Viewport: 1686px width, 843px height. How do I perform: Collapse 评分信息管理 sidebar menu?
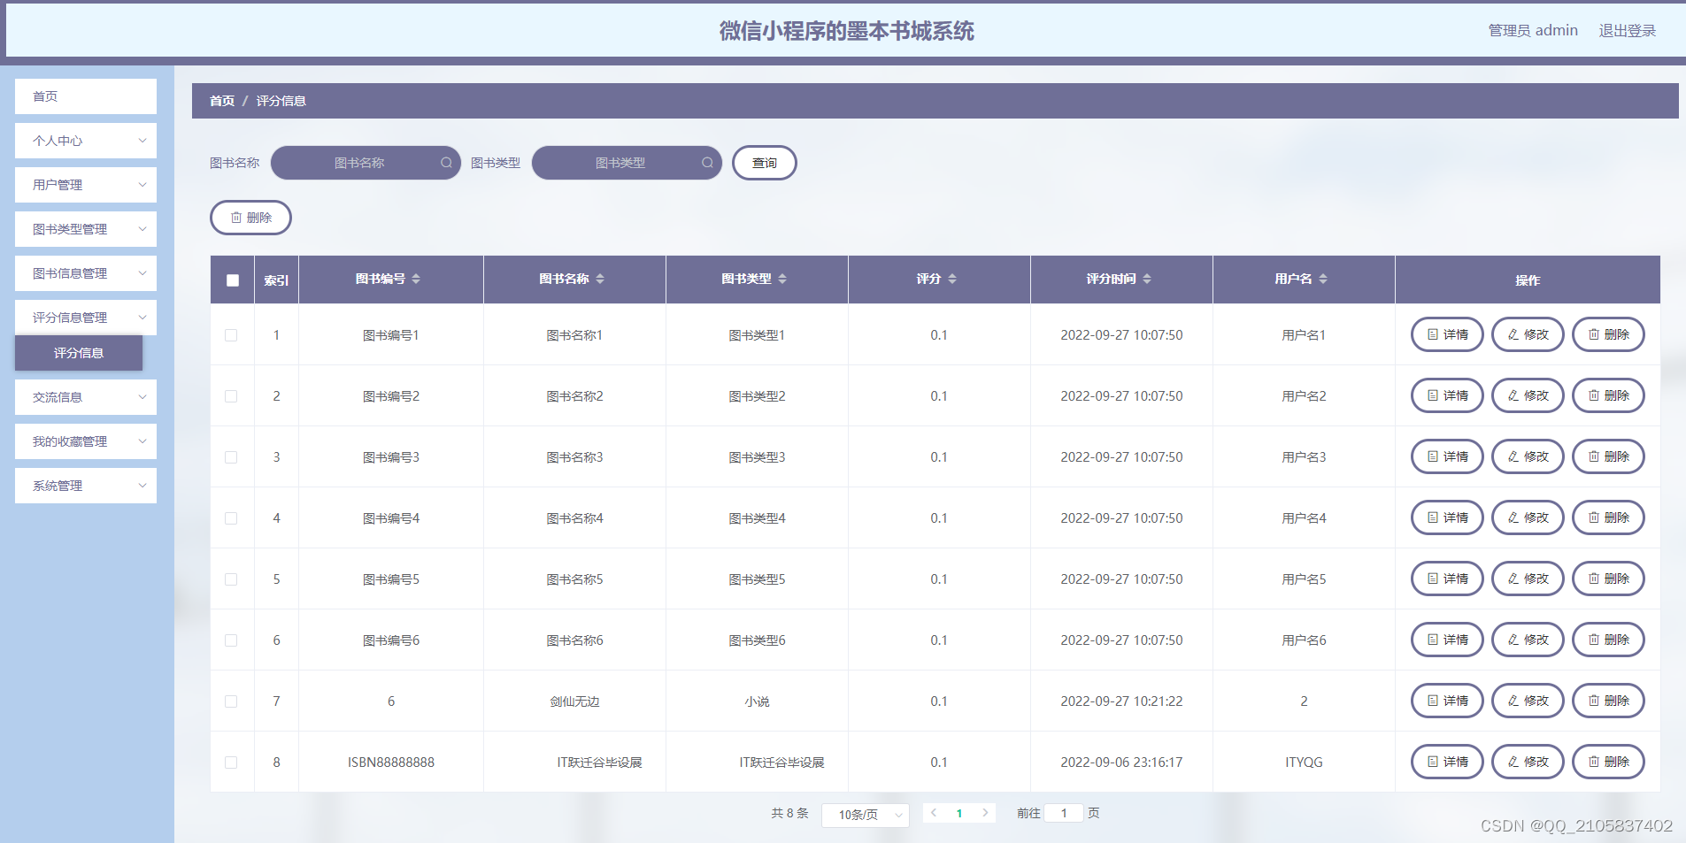(x=86, y=318)
